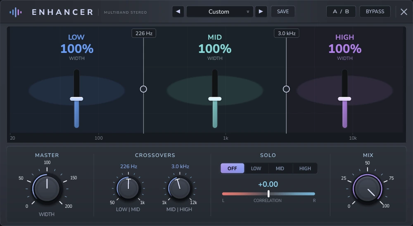413x226 pixels.
Task: Solo the MID band
Action: (280, 168)
